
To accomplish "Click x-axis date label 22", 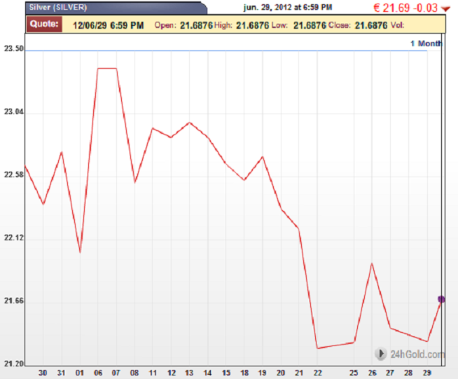I will (x=317, y=373).
